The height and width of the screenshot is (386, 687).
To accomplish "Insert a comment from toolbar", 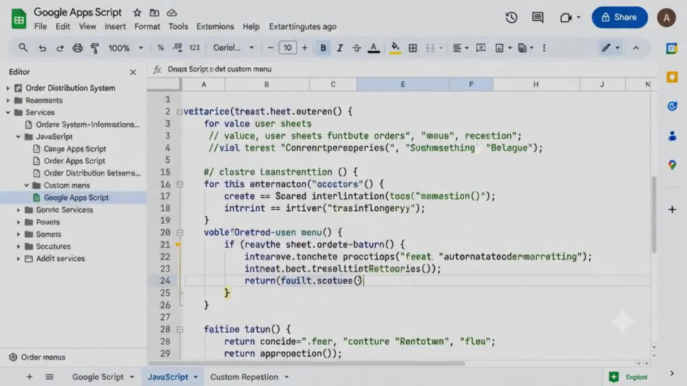I will [481, 48].
